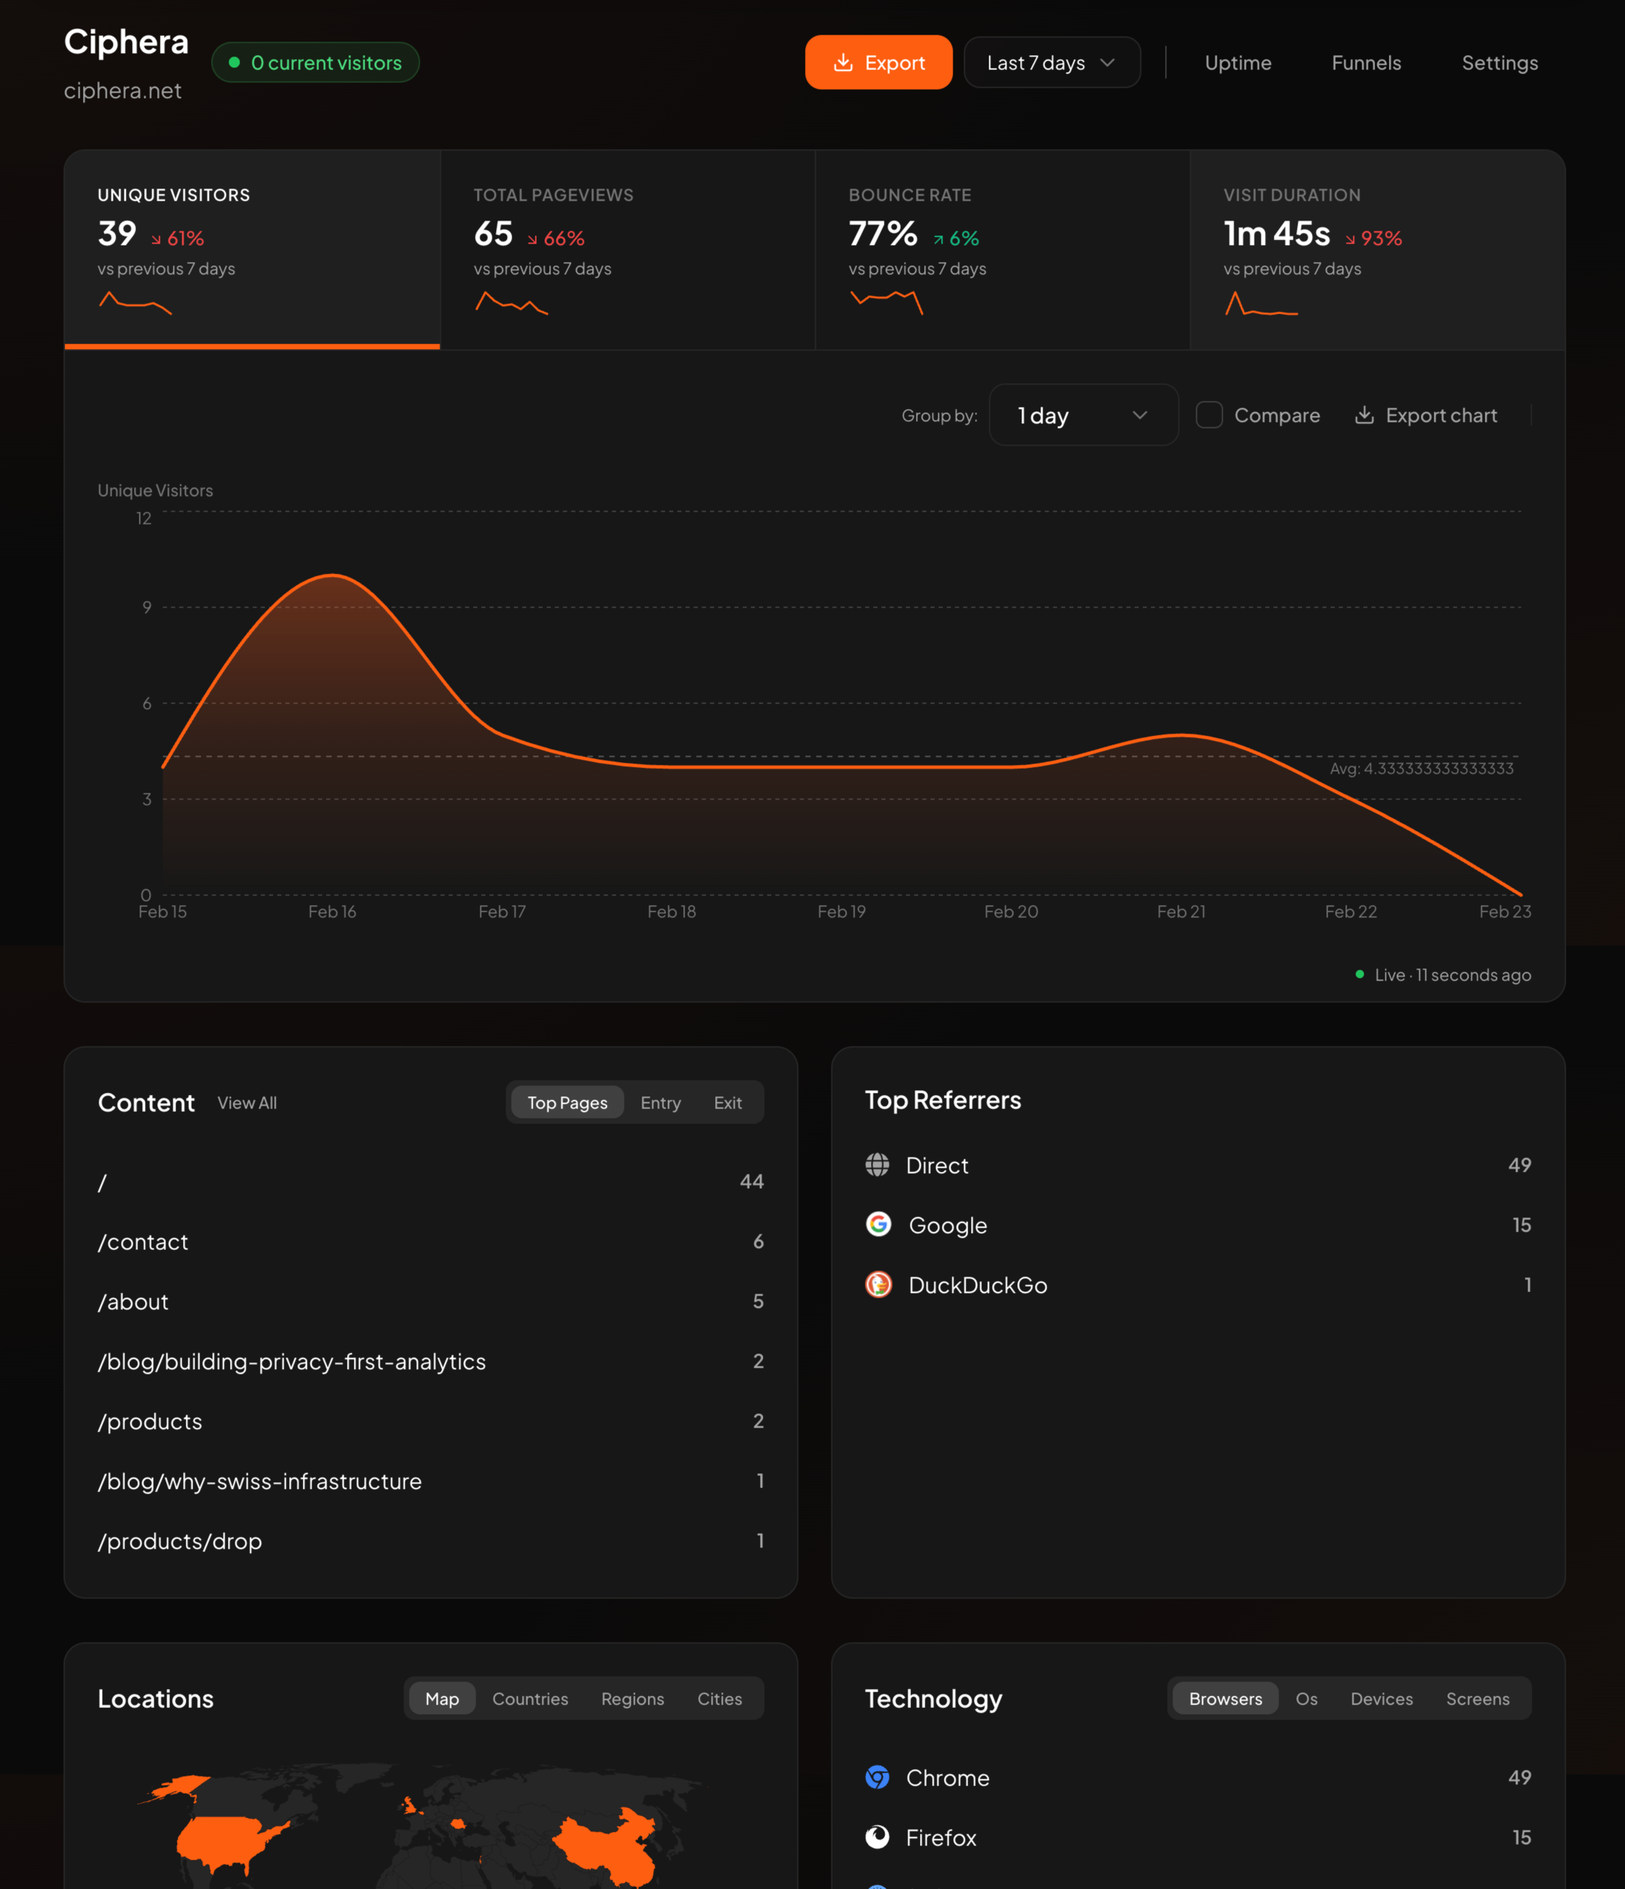Click View All link in Content
1625x1889 pixels.
247,1102
